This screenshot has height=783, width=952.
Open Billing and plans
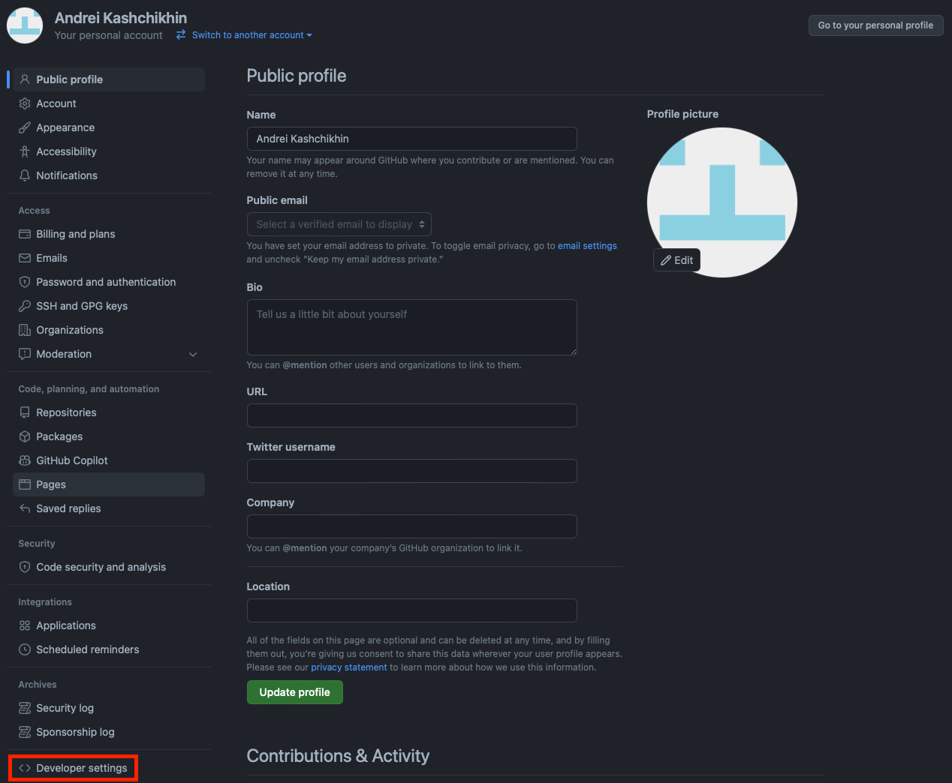pyautogui.click(x=109, y=234)
